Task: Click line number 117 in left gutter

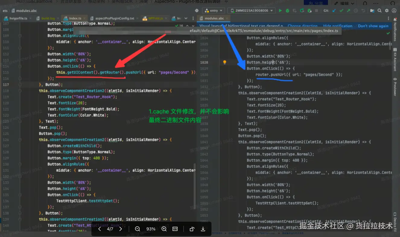Action: 6,85
